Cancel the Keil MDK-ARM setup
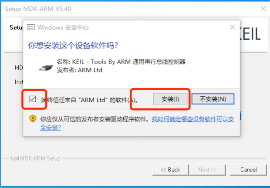270x188 pixels. point(248,170)
